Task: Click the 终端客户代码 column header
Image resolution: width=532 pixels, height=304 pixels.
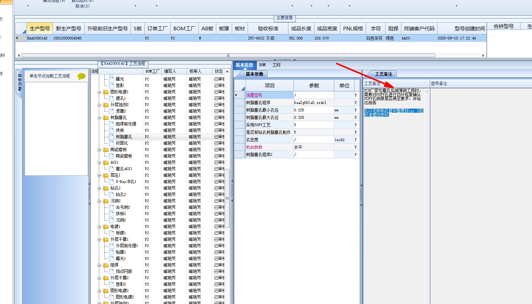Action: click(x=419, y=29)
